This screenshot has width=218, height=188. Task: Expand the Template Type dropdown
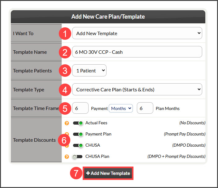137,89
